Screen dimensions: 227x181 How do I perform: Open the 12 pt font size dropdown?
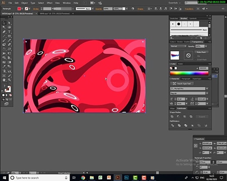coord(186,99)
